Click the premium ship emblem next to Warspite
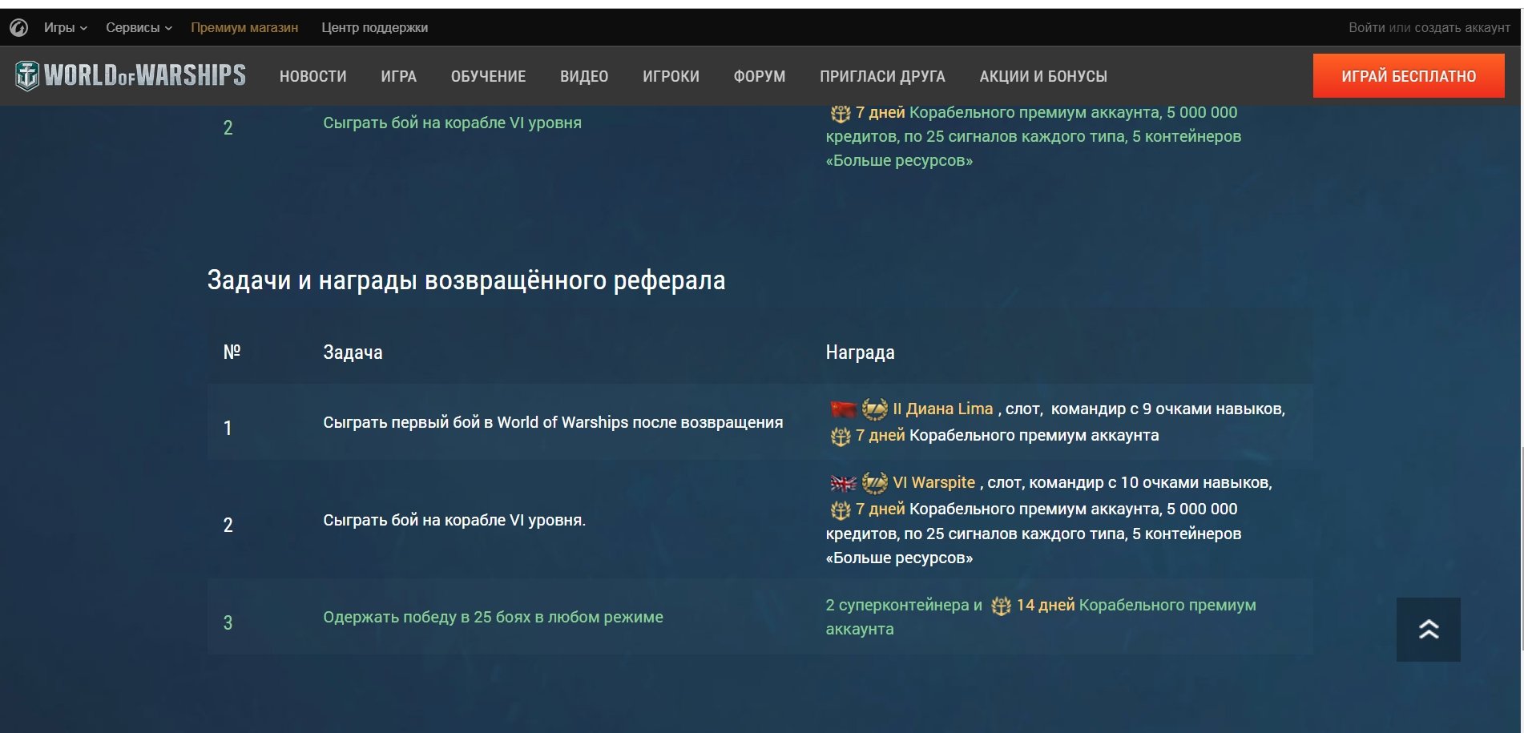Image resolution: width=1524 pixels, height=733 pixels. (874, 483)
